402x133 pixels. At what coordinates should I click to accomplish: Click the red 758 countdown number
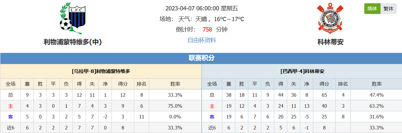tap(207, 30)
